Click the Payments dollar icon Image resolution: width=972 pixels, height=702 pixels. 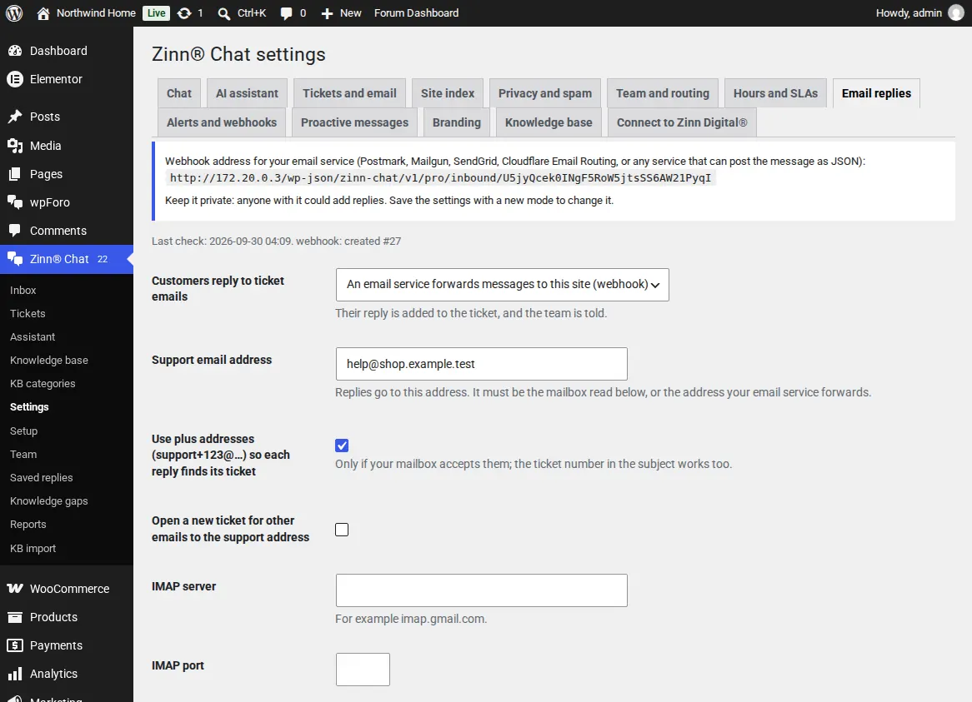coord(15,645)
